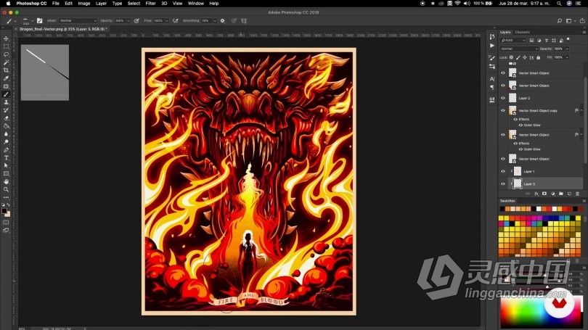The height and width of the screenshot is (330, 588).
Task: Hide Layer 2 with its eye icon
Action: [x=503, y=98]
